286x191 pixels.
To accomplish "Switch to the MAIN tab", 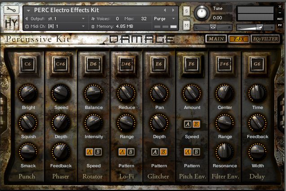I will [216, 39].
